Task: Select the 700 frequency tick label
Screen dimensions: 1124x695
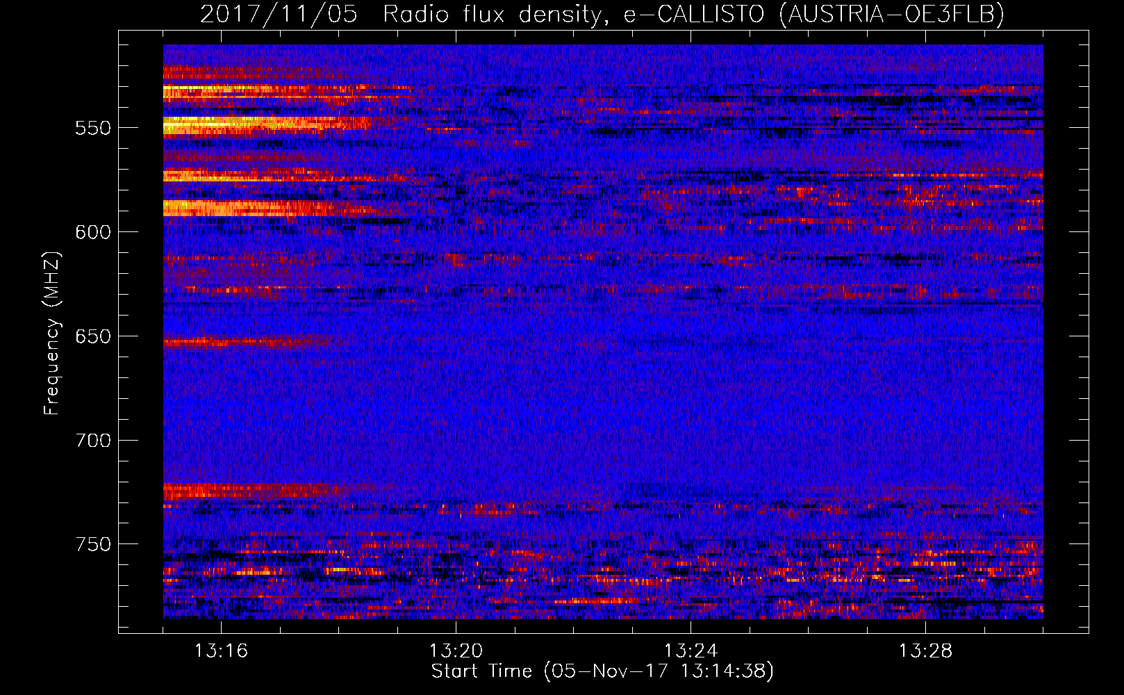Action: point(93,441)
